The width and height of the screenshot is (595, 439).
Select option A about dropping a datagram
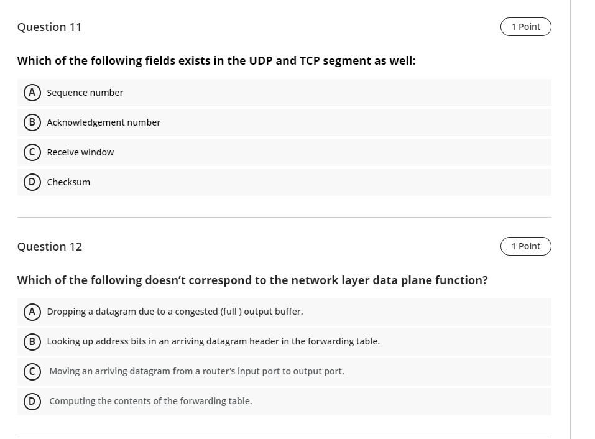pos(32,311)
